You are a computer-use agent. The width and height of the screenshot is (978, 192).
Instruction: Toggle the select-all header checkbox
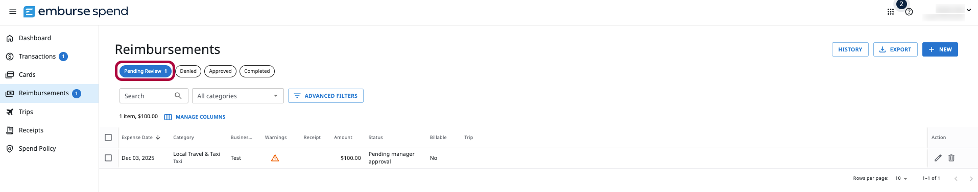tap(108, 138)
